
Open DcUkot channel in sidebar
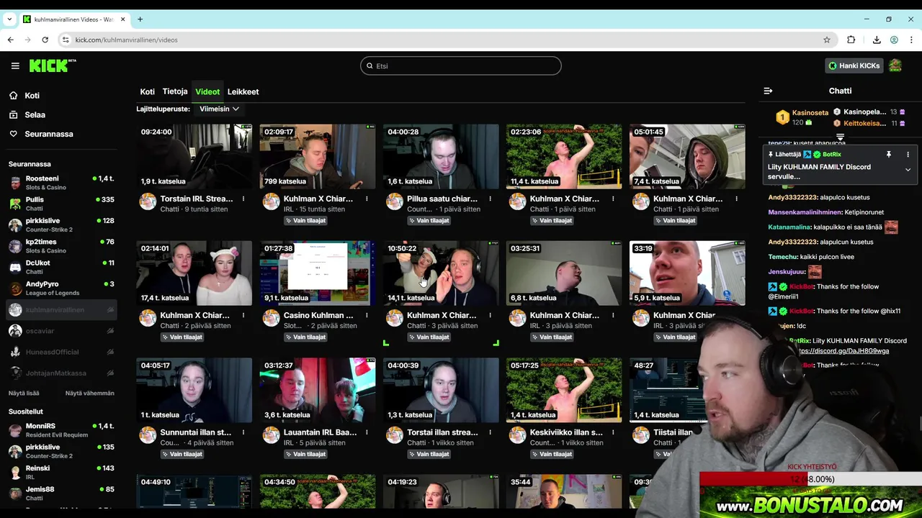coord(62,267)
